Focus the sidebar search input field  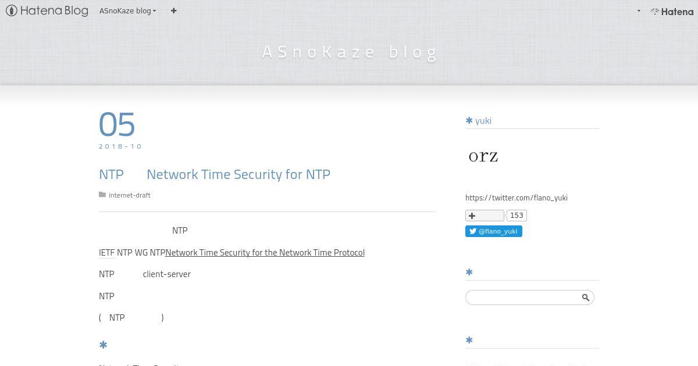pyautogui.click(x=523, y=297)
